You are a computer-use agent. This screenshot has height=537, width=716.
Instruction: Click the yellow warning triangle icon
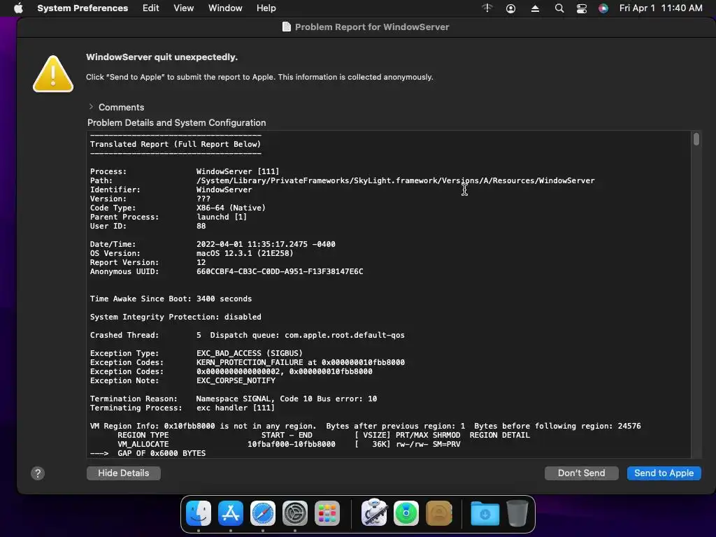tap(53, 74)
